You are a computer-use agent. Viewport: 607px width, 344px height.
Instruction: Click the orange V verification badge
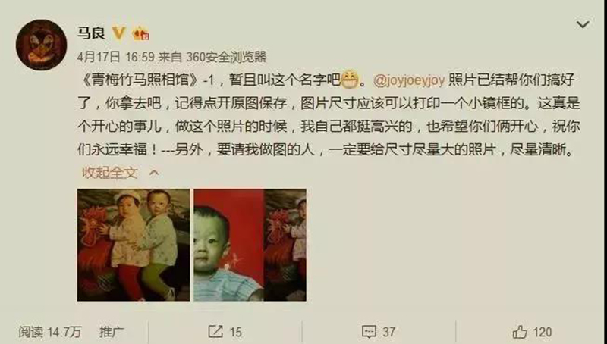click(x=118, y=33)
